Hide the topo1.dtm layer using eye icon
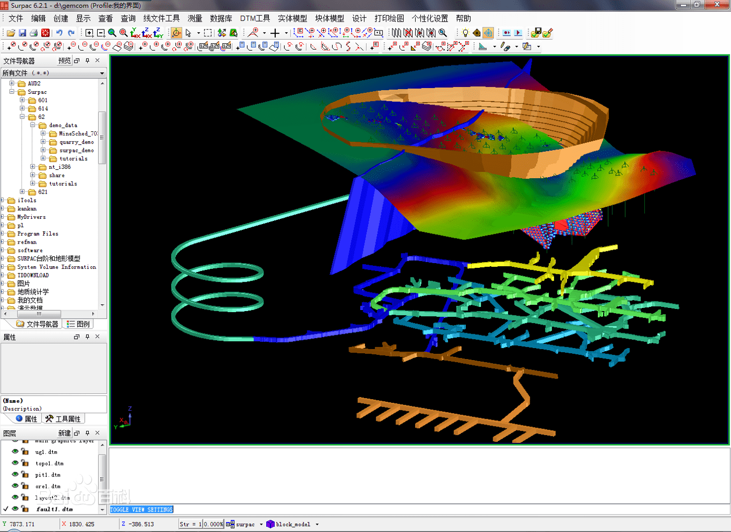This screenshot has height=532, width=731. (15, 463)
